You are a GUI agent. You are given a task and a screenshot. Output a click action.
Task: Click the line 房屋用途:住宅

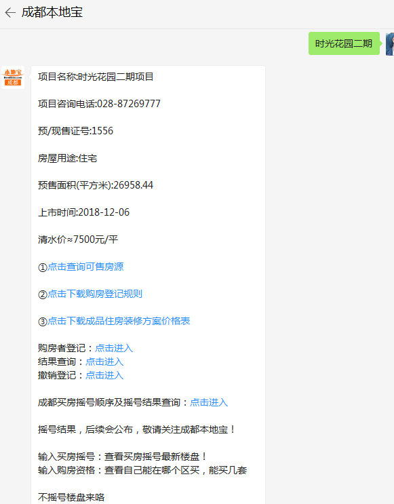(x=68, y=158)
